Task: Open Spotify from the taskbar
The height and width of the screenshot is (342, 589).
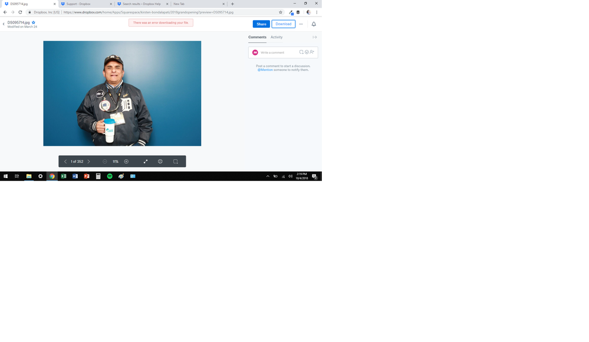Action: (110, 176)
